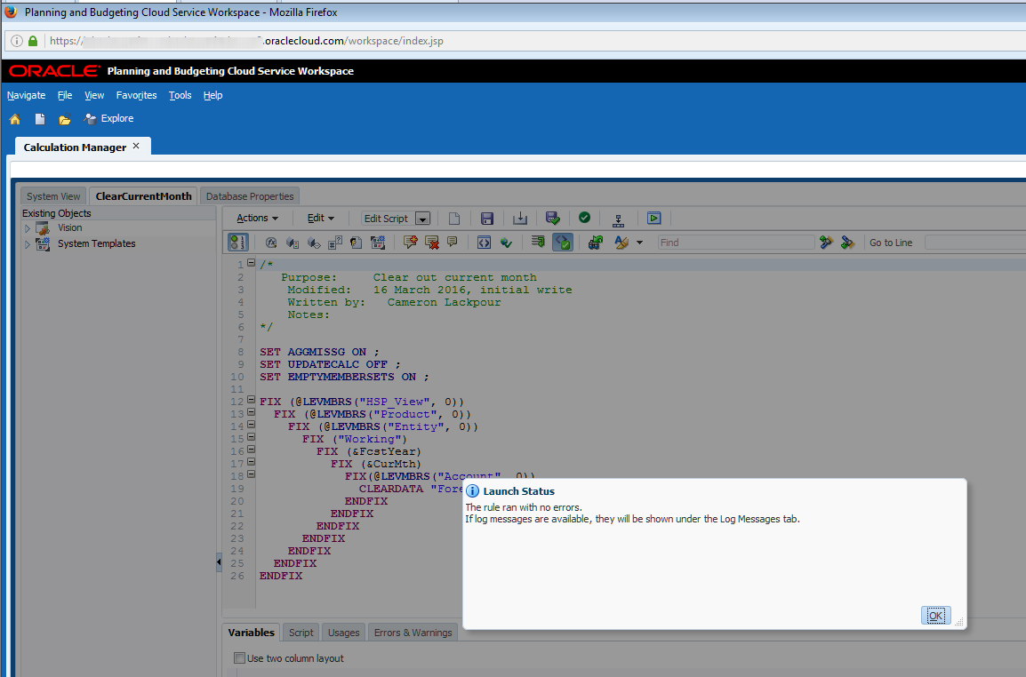Toggle the line numbers display button
The height and width of the screenshot is (677, 1026).
pos(237,243)
